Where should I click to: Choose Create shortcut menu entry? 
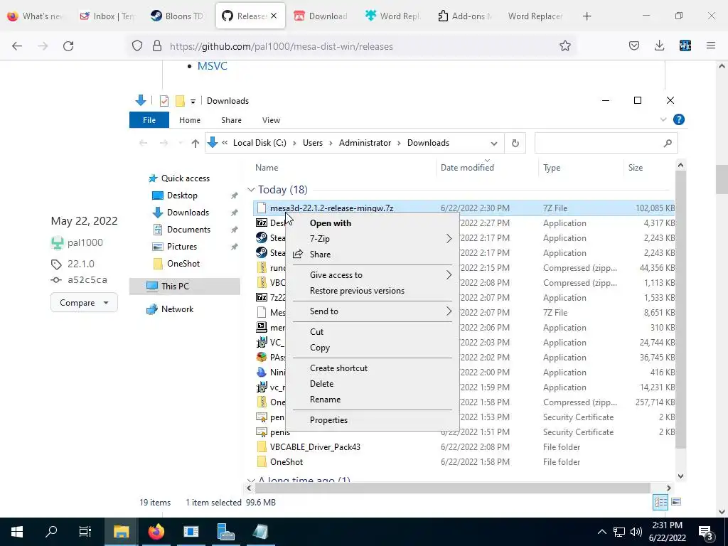pyautogui.click(x=372, y=368)
